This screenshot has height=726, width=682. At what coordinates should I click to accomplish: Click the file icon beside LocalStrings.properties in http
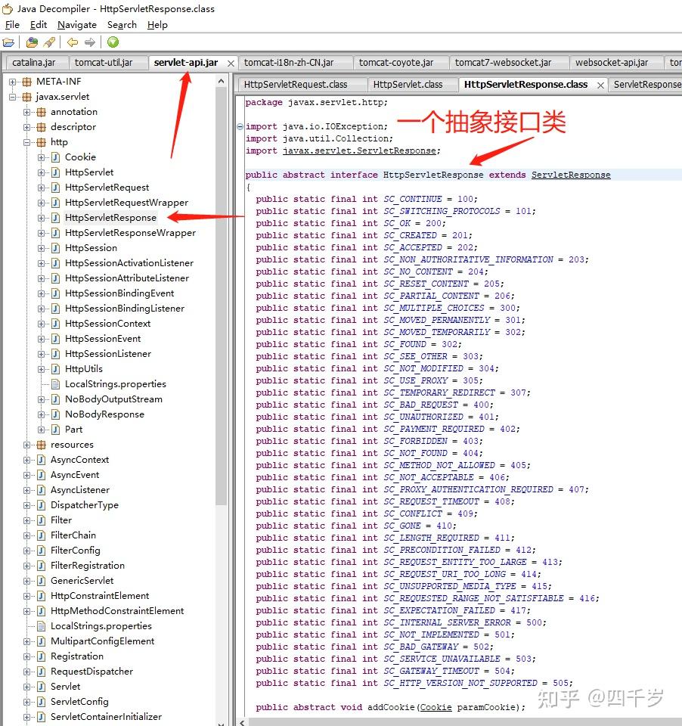[x=55, y=384]
